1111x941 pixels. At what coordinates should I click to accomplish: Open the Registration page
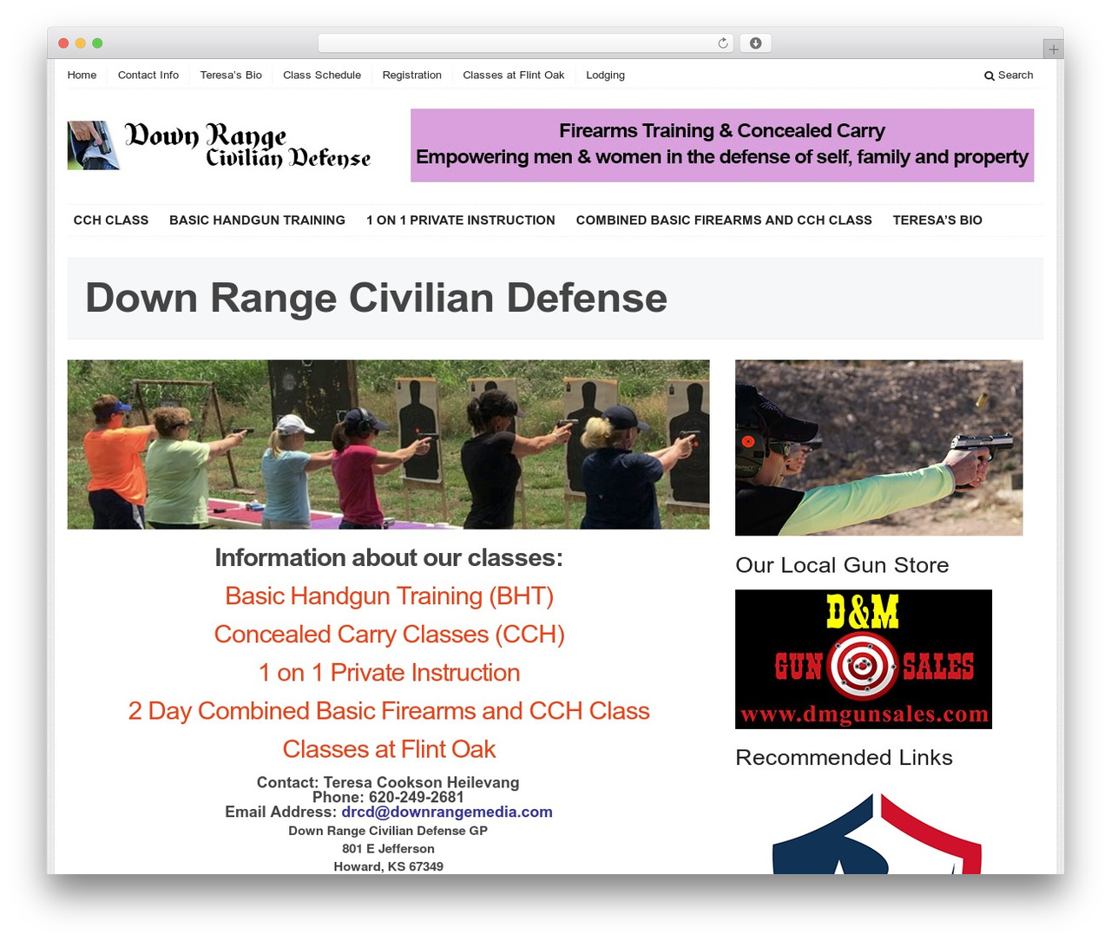tap(411, 76)
